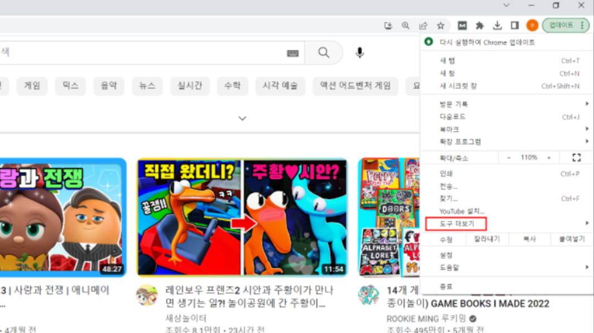The image size is (594, 333).
Task: Open the 사랑과 전쟁 video thumbnail
Action: [63, 218]
